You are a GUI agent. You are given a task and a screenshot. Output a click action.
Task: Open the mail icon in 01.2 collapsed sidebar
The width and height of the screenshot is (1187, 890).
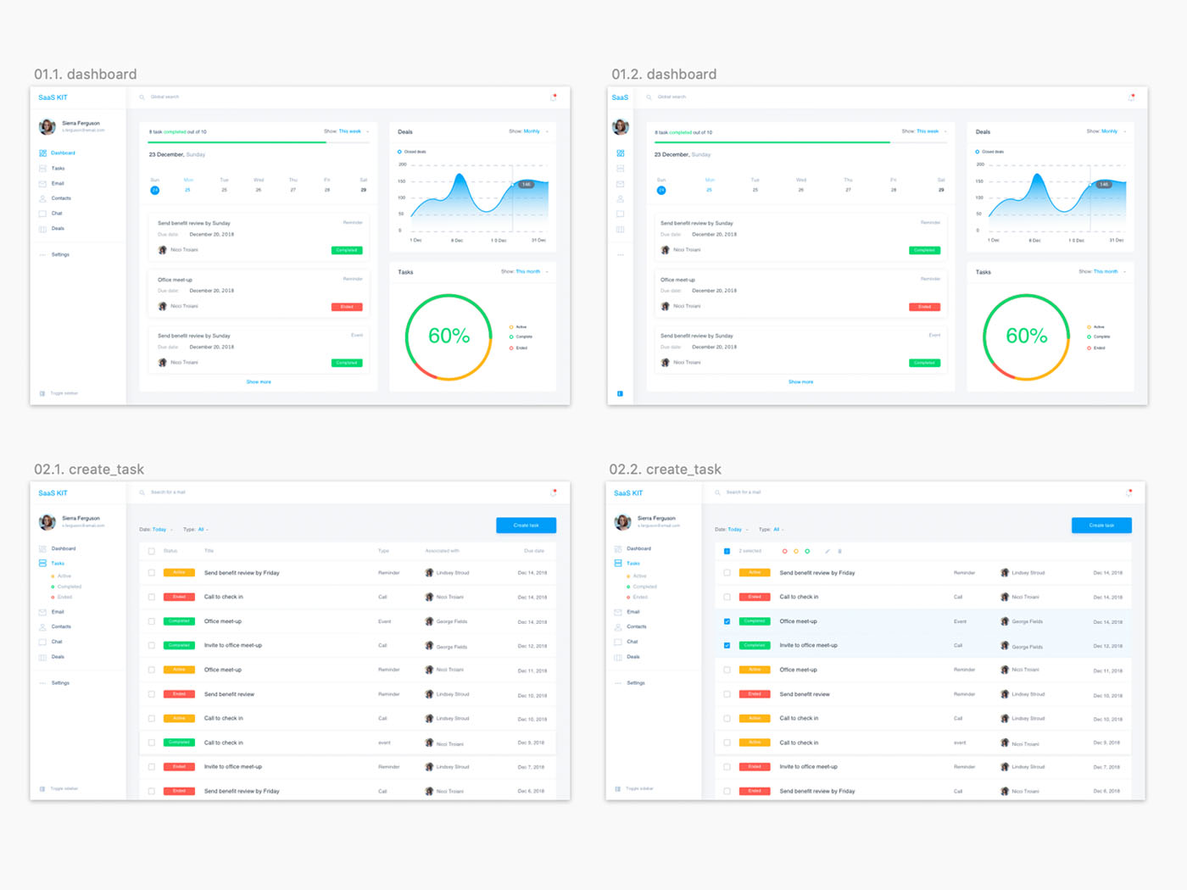[x=621, y=184]
